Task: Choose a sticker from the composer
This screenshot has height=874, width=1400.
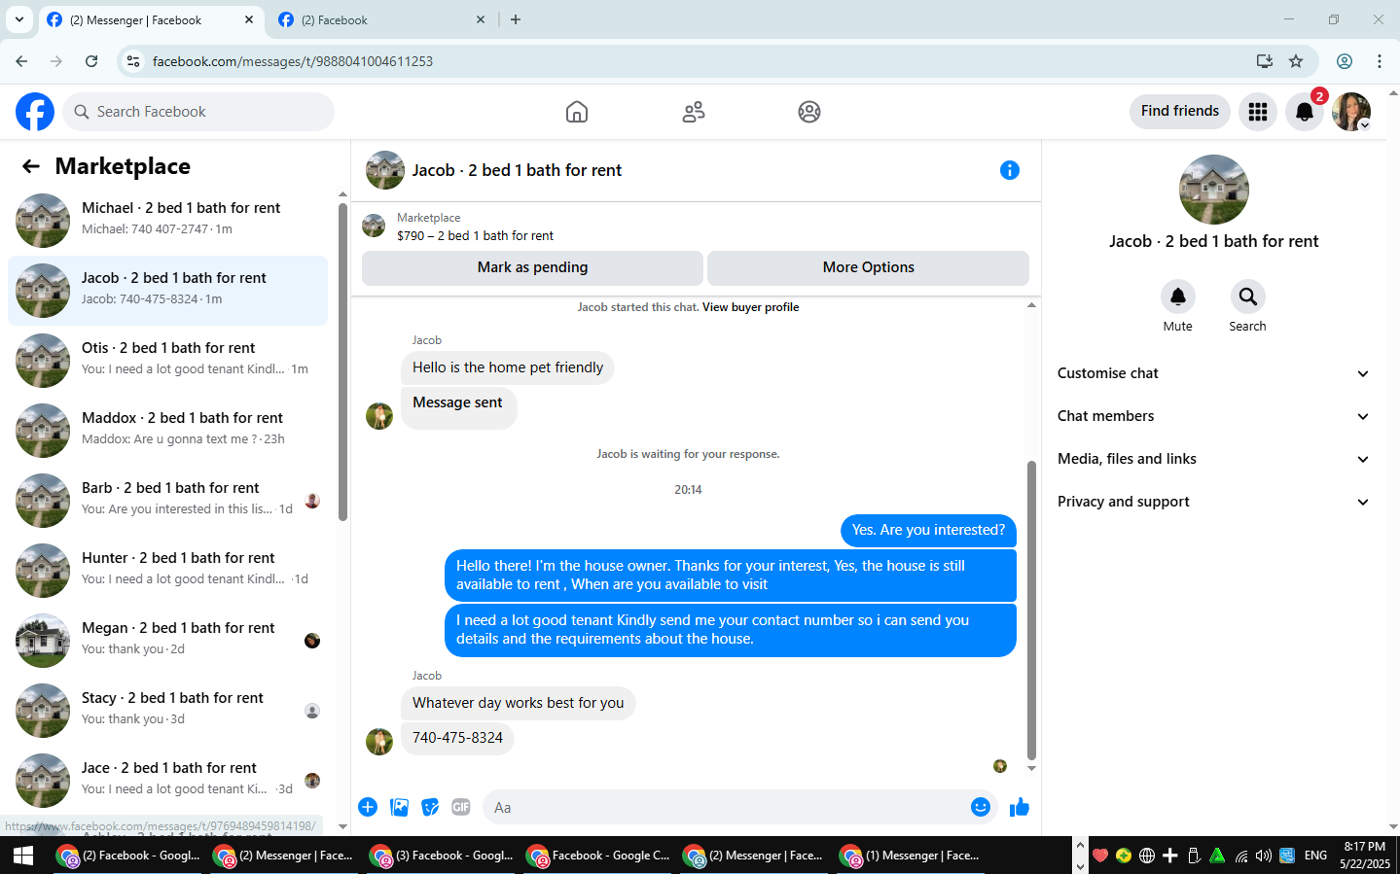Action: point(430,807)
